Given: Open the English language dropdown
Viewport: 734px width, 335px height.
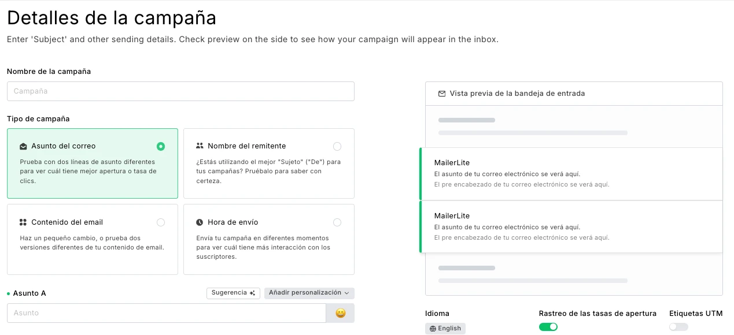Looking at the screenshot, I should coord(445,329).
